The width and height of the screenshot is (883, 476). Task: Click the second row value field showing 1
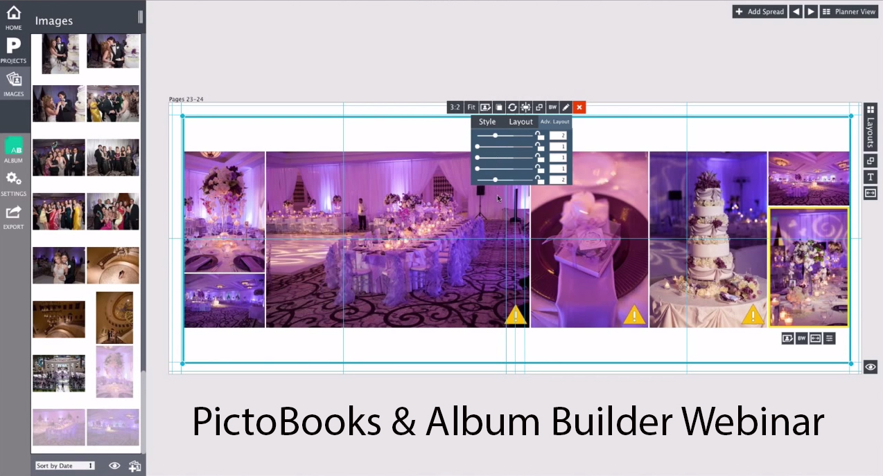[558, 147]
